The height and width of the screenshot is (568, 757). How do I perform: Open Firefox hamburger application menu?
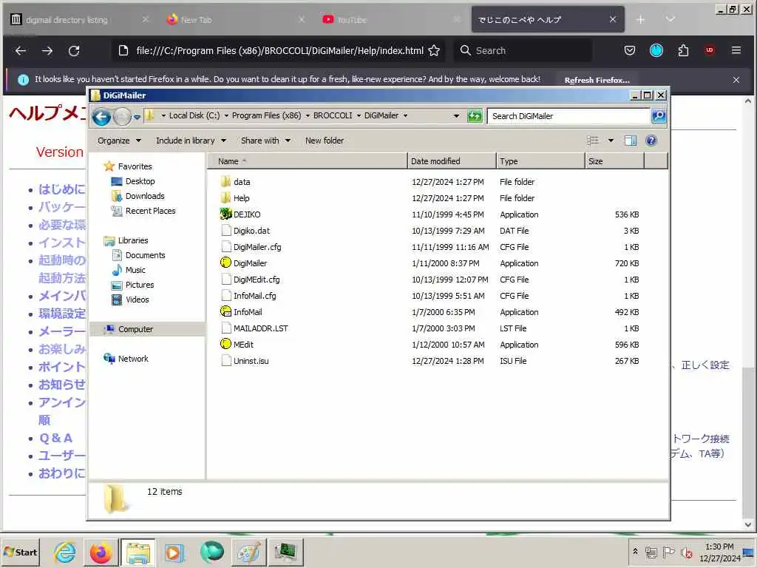point(736,50)
